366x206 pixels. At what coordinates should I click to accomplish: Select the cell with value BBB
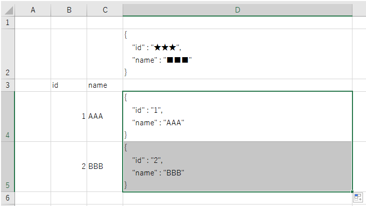coord(105,167)
